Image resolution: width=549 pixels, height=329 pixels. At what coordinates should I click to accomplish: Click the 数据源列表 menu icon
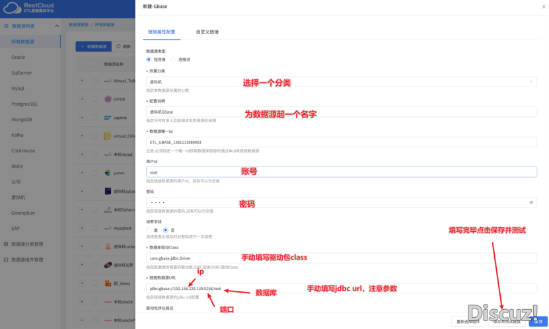[x=6, y=26]
